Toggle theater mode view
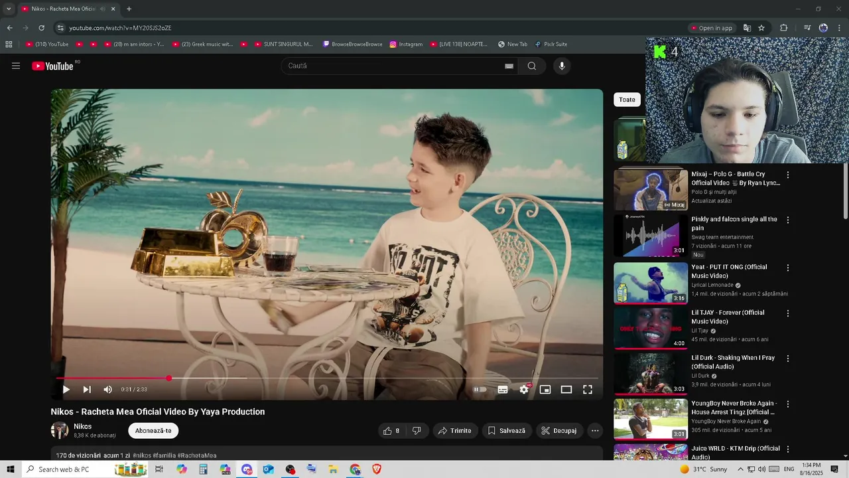 566,390
